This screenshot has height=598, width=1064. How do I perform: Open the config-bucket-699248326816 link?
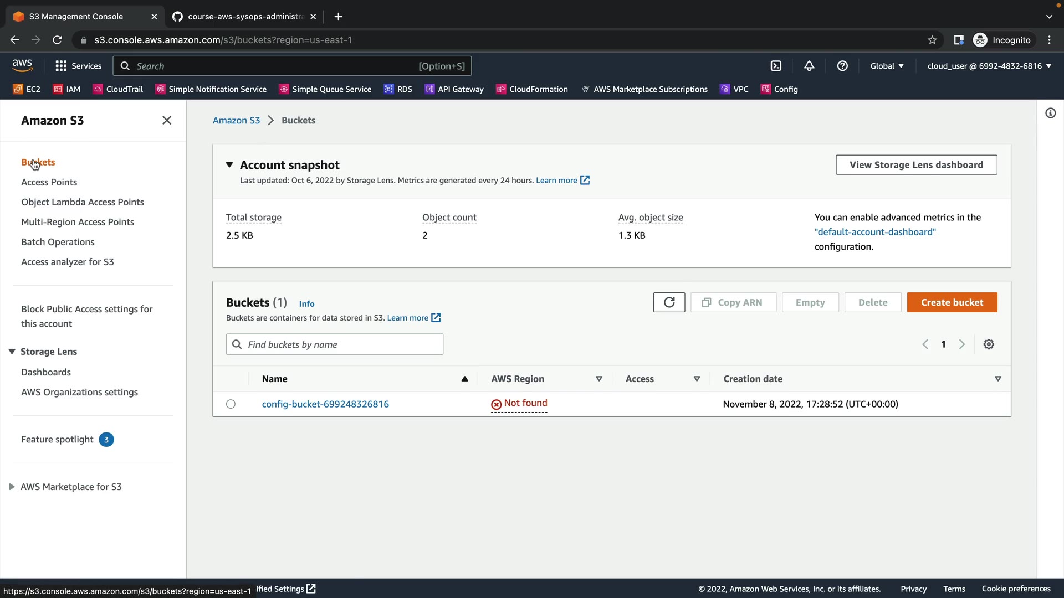point(325,404)
